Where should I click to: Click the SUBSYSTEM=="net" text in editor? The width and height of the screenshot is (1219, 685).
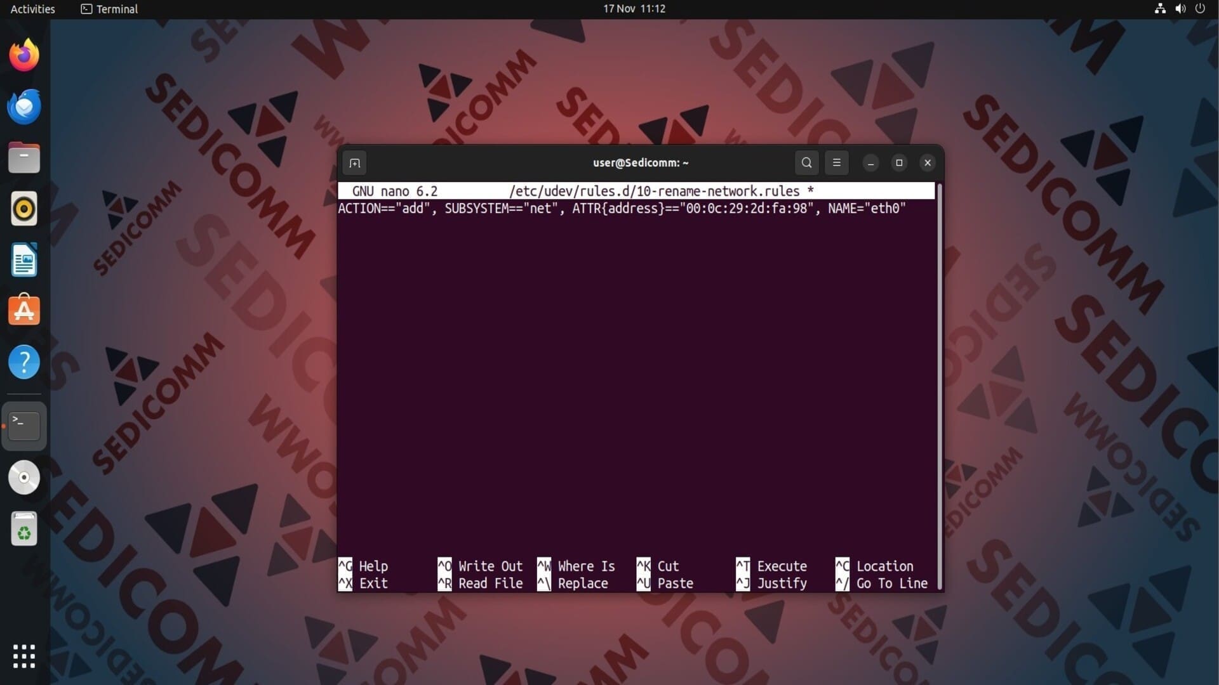500,209
